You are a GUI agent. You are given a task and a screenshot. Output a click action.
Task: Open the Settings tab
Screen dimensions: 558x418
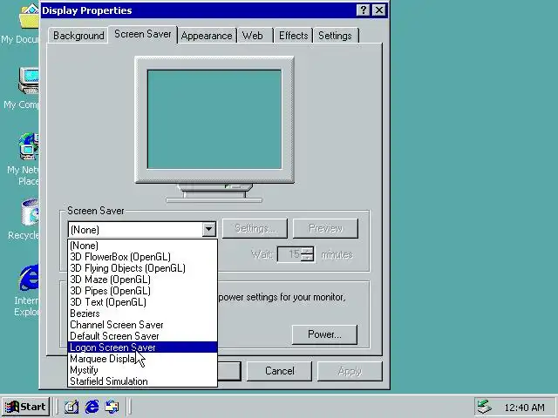point(335,36)
